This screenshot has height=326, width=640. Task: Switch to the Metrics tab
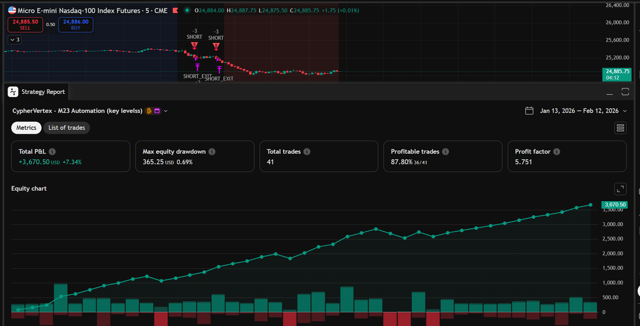point(26,128)
